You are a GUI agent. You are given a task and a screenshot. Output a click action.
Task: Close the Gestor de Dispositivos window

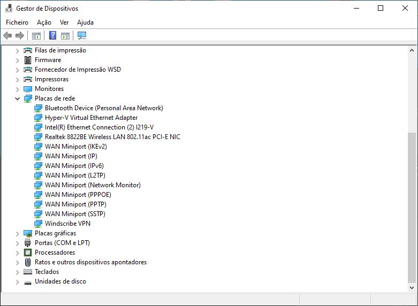(405, 8)
